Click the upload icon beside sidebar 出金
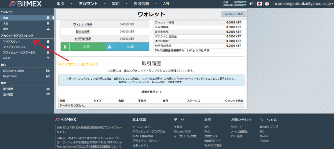Viewport: 334px width, 149px height. click(x=48, y=29)
